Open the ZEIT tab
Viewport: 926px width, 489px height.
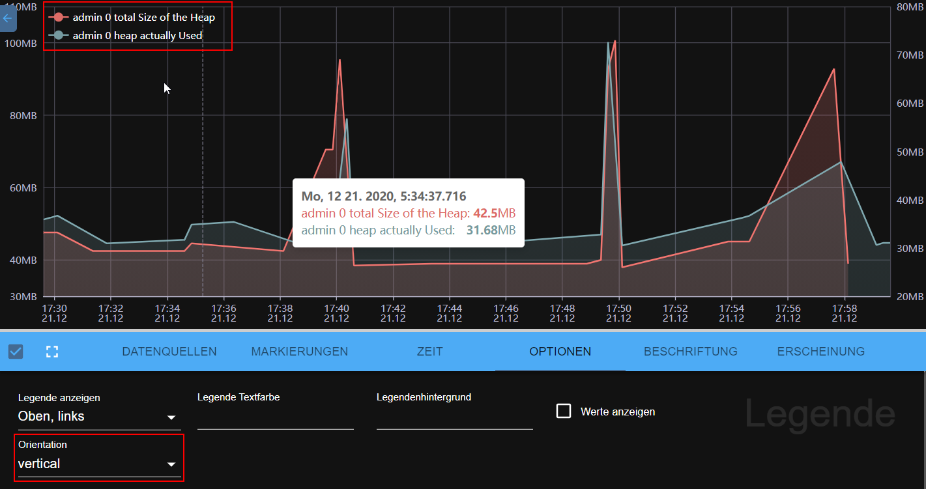(429, 351)
